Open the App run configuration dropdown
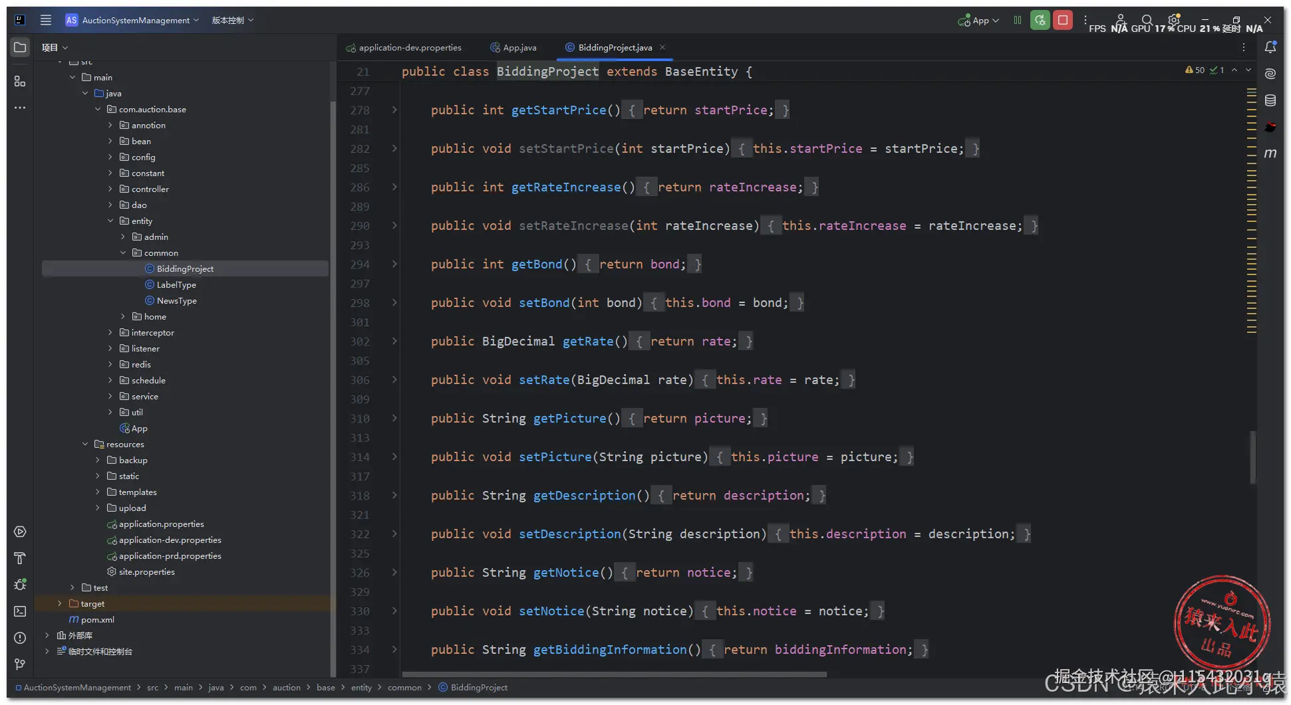Image resolution: width=1291 pixels, height=705 pixels. pos(978,20)
